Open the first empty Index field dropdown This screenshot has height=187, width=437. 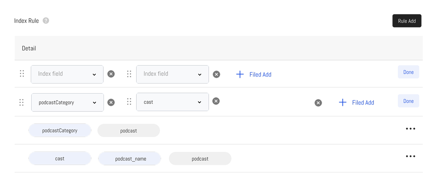[x=67, y=74]
